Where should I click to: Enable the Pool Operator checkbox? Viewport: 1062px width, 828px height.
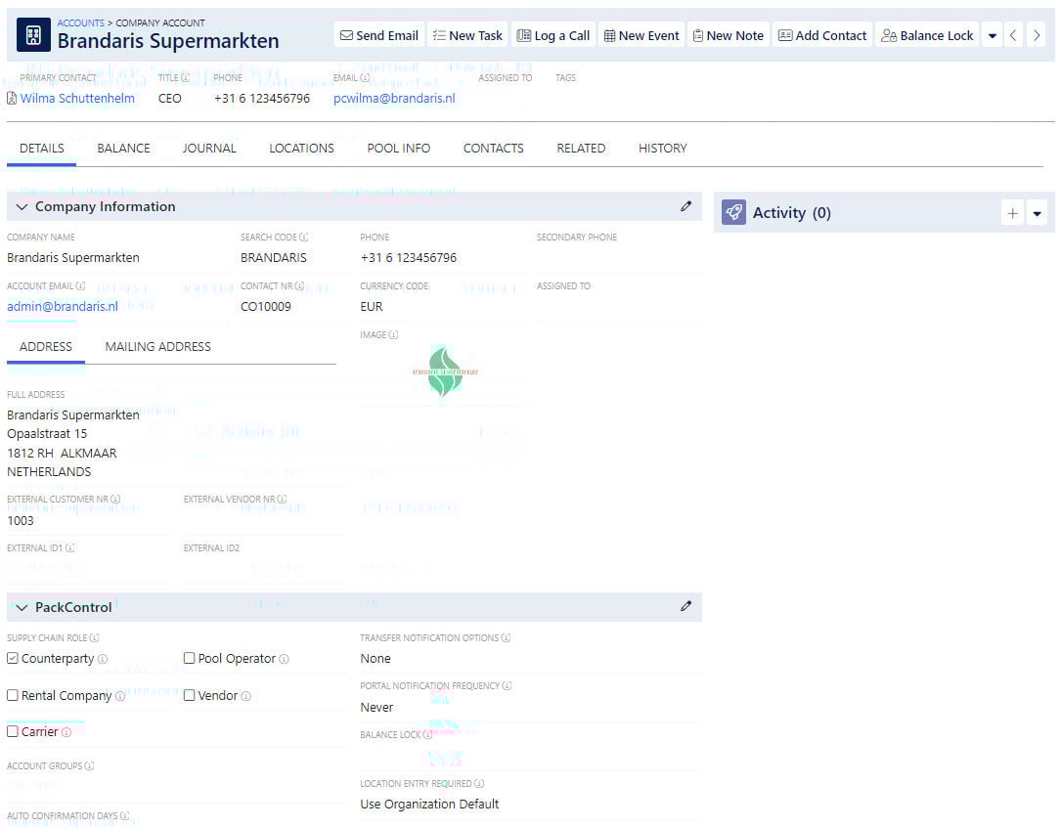tap(190, 659)
